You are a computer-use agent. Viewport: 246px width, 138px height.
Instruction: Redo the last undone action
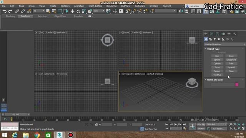[x=10, y=11]
